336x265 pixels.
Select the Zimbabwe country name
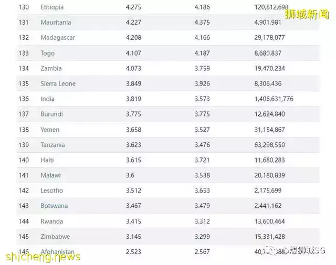tap(55, 237)
